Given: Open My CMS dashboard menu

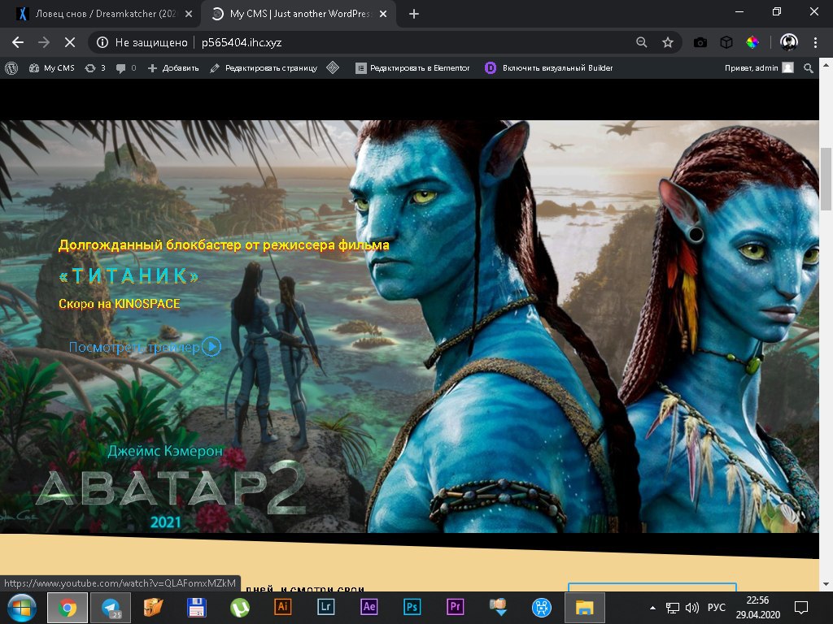Looking at the screenshot, I should pyautogui.click(x=51, y=68).
